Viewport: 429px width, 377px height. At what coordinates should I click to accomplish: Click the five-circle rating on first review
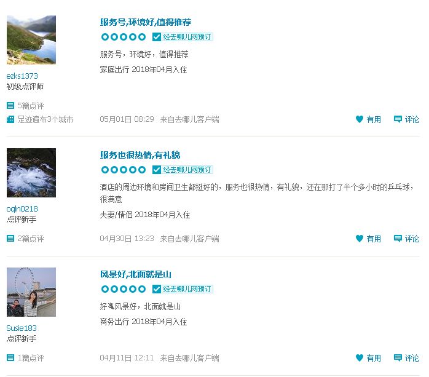pyautogui.click(x=124, y=37)
